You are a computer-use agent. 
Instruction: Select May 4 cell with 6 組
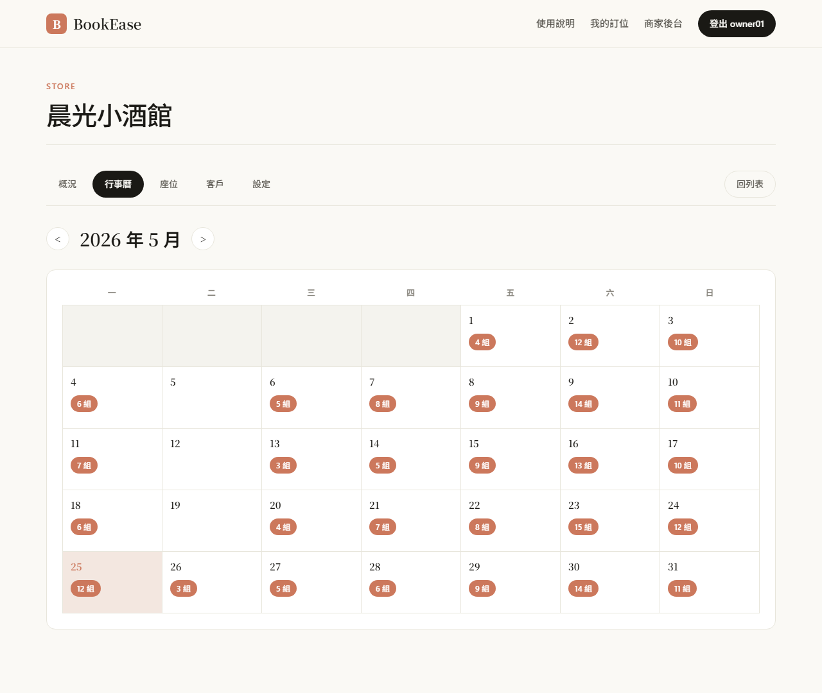coord(112,398)
